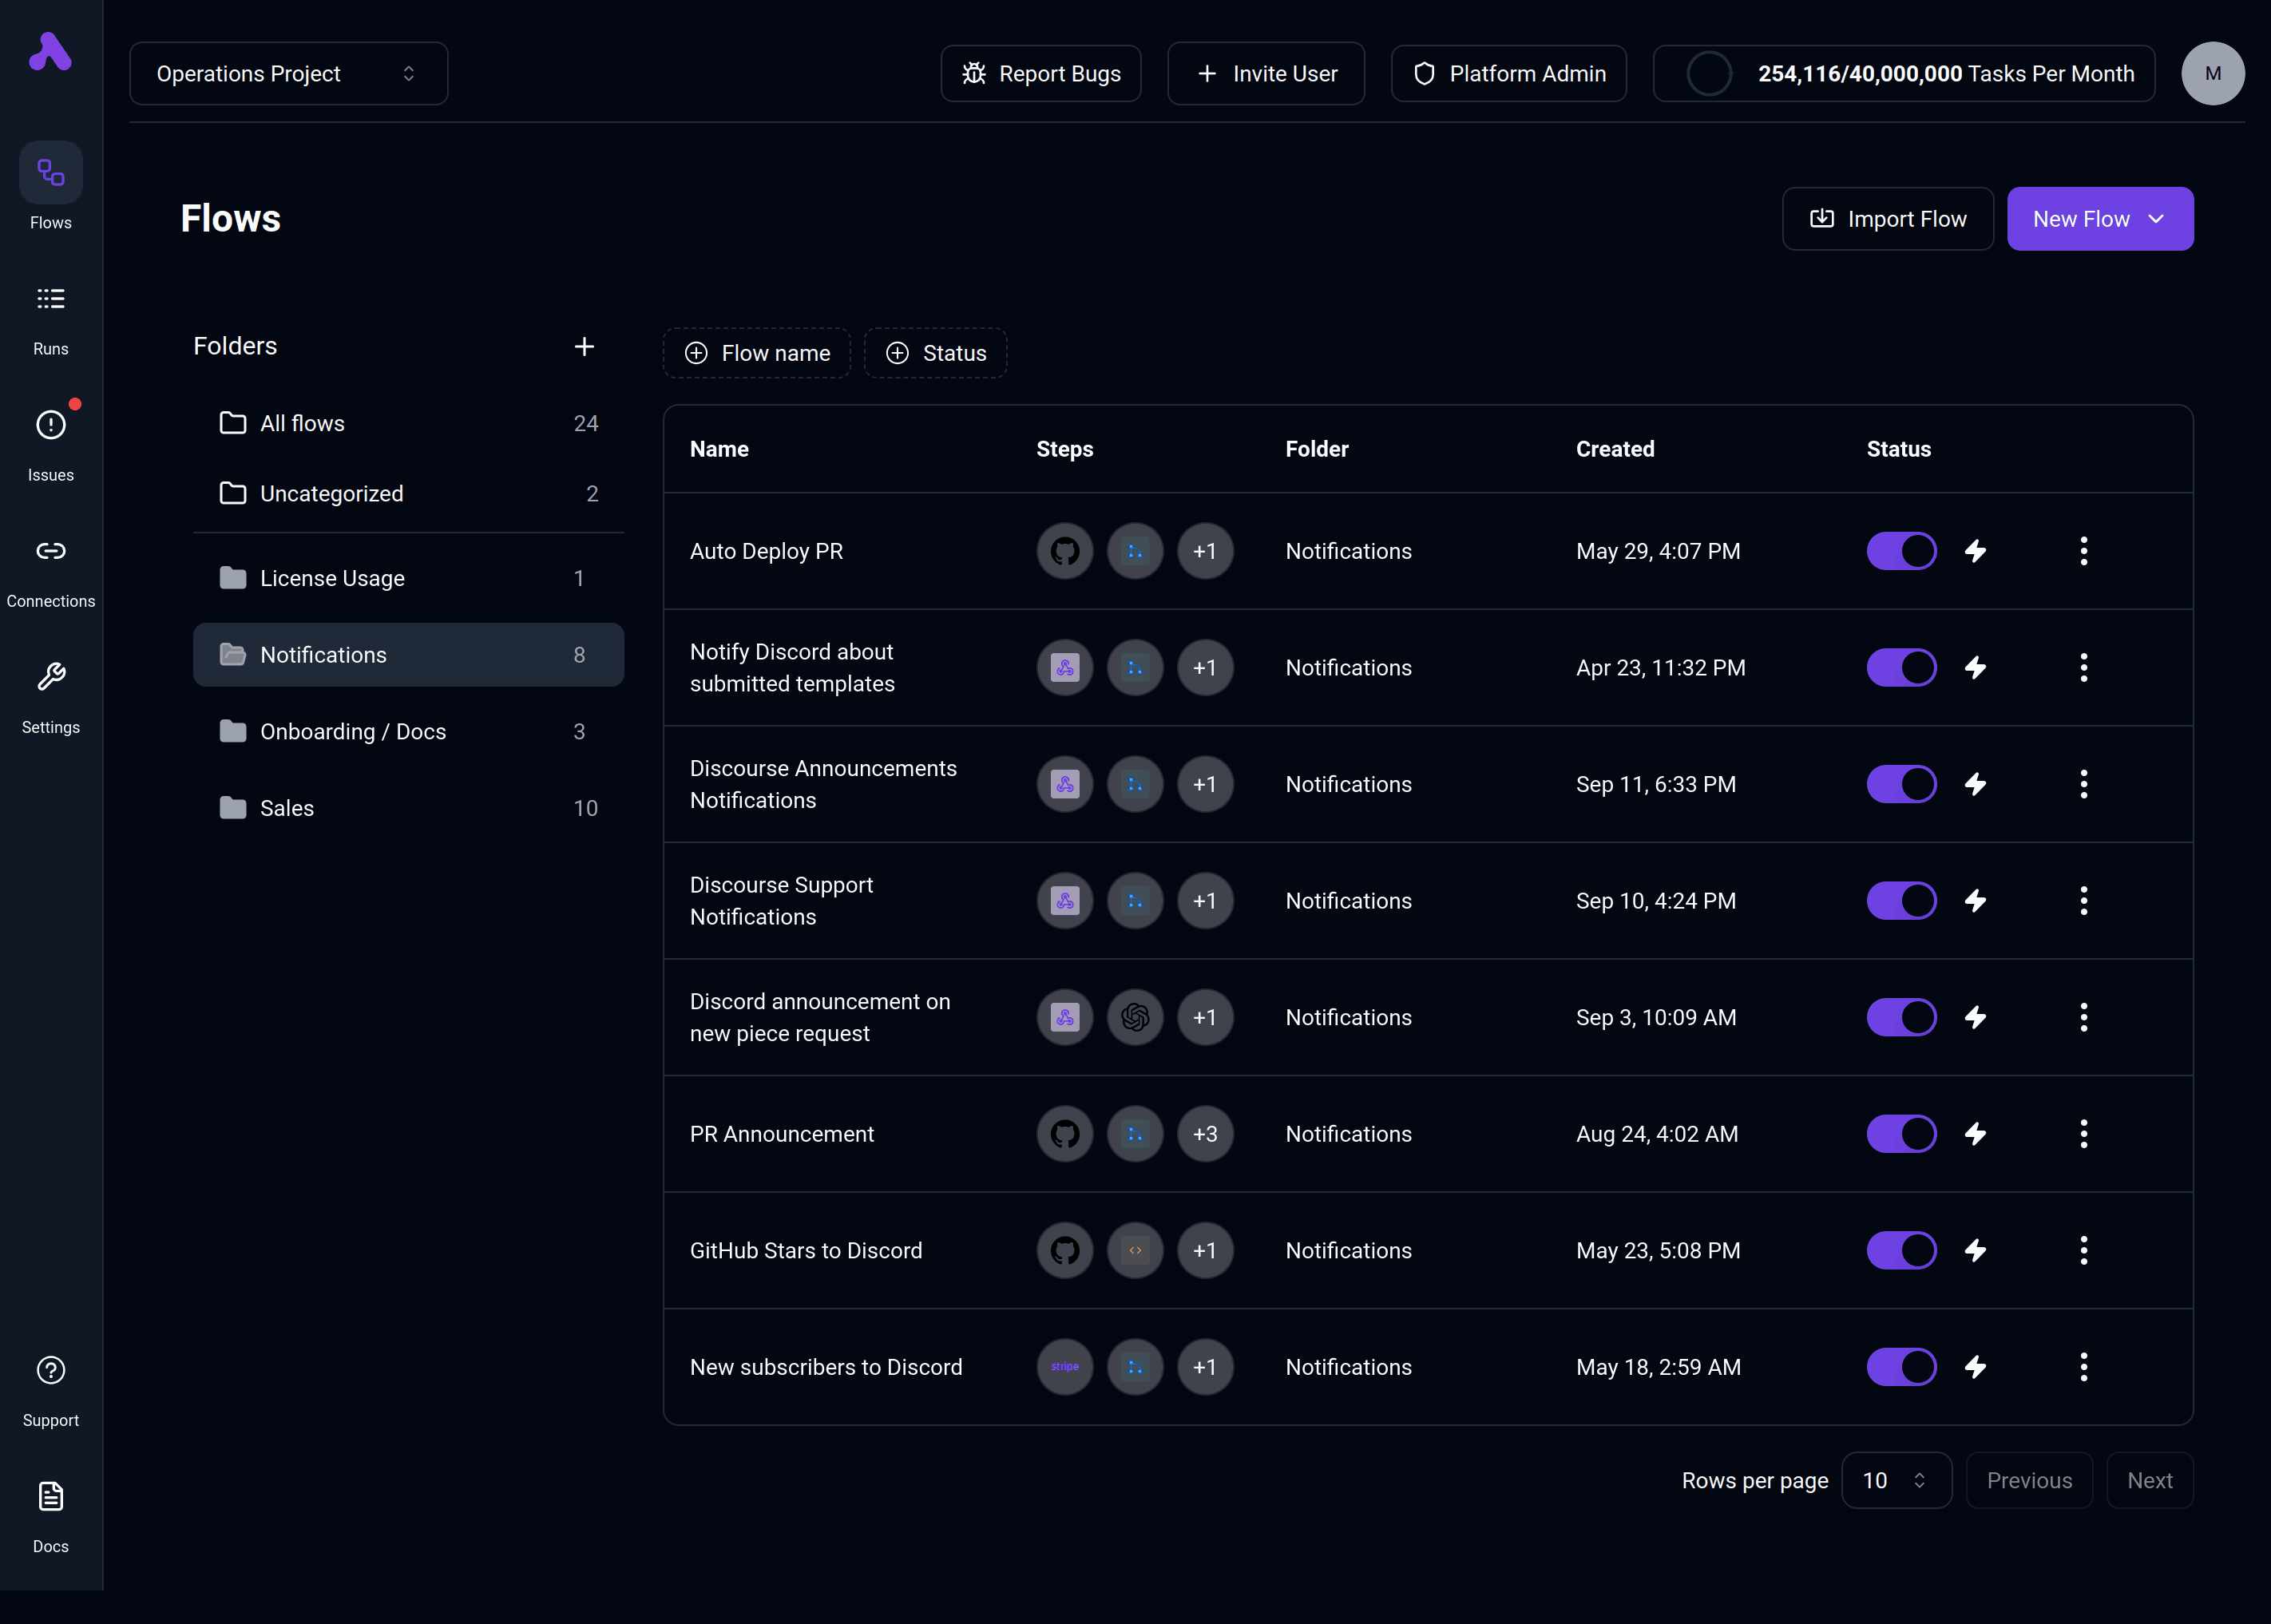
Task: Open more options for Auto Deploy PR
Action: click(2084, 551)
